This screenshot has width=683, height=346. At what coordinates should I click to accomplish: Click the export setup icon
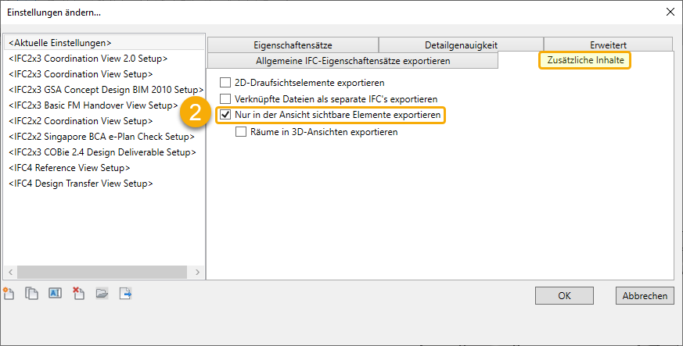click(x=125, y=294)
